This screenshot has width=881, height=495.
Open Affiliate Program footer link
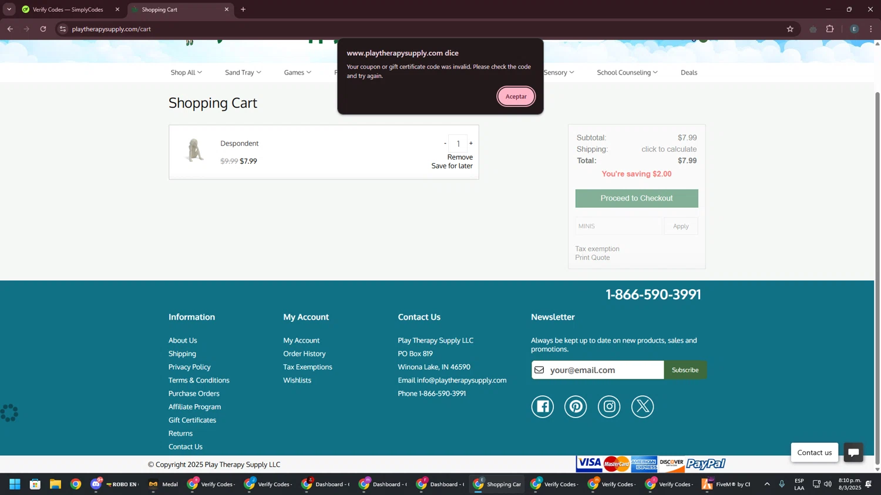(x=194, y=406)
